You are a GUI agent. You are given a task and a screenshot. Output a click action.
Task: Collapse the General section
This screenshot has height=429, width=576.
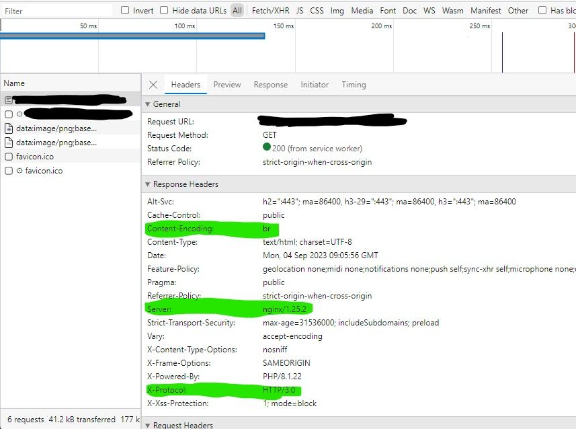pyautogui.click(x=147, y=104)
